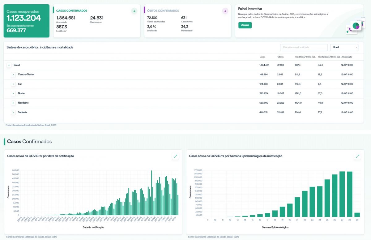This screenshot has height=240, width=371.
Task: Collapse the Brasil row chevron
Action: (9, 65)
